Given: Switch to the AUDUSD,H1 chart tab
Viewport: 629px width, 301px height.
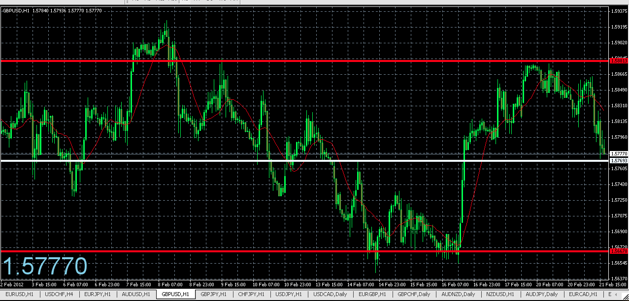Looking at the screenshot, I should point(136,294).
